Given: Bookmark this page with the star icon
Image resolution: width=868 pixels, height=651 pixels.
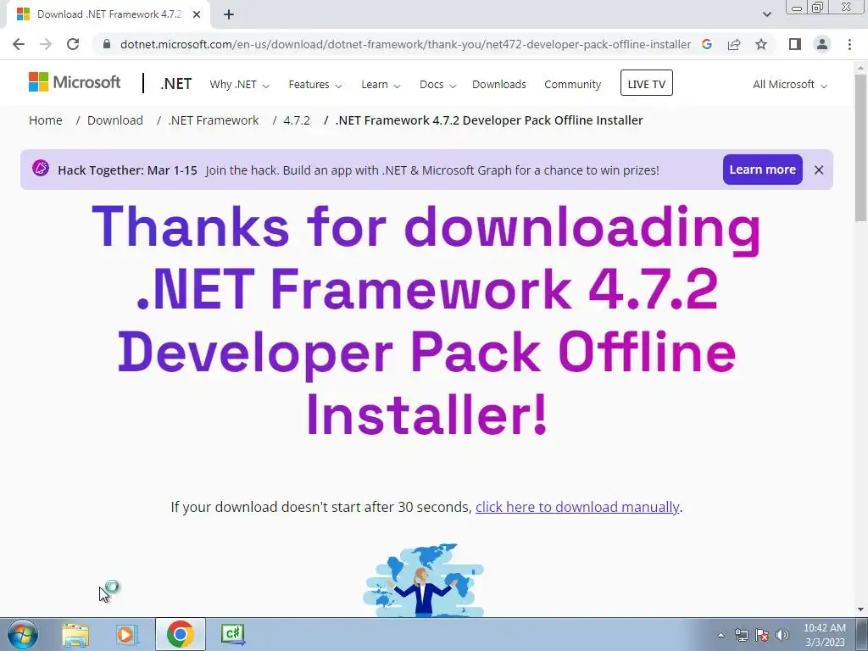Looking at the screenshot, I should [x=761, y=44].
